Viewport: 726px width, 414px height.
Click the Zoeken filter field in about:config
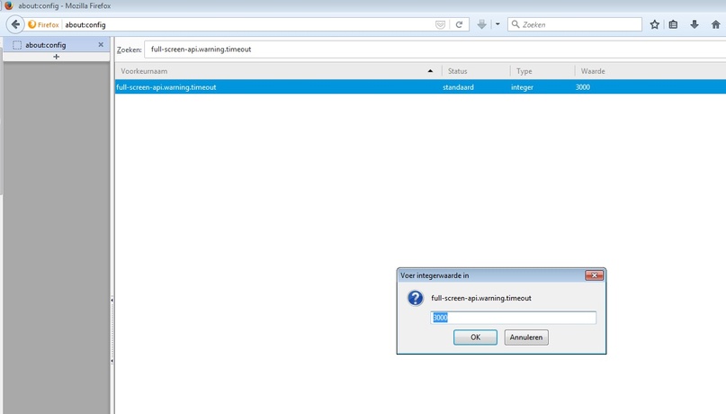click(x=435, y=49)
